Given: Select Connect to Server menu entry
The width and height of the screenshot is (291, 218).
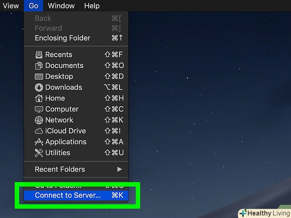Looking at the screenshot, I should click(76, 195).
